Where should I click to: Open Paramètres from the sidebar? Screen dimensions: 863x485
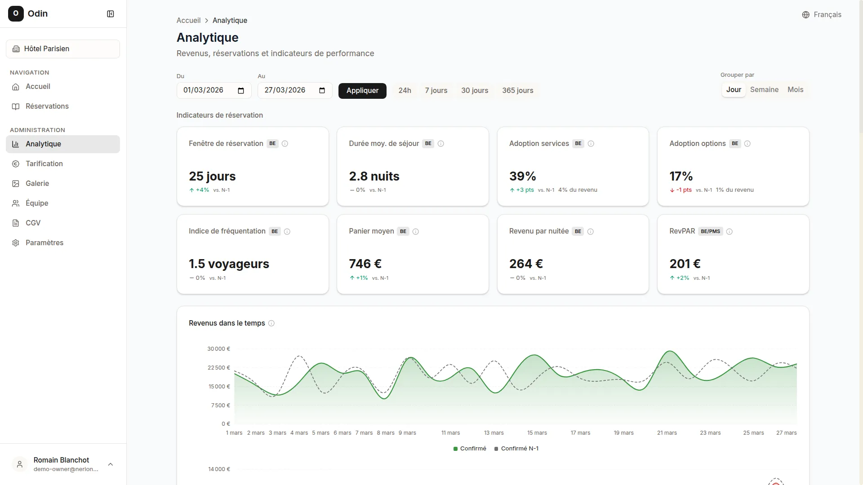pyautogui.click(x=44, y=242)
